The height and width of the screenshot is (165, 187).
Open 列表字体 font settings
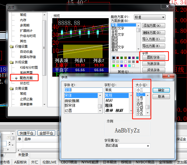pos(154,64)
